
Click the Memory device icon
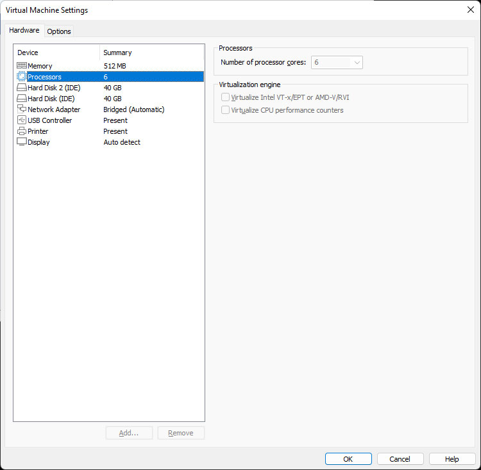[x=22, y=66]
